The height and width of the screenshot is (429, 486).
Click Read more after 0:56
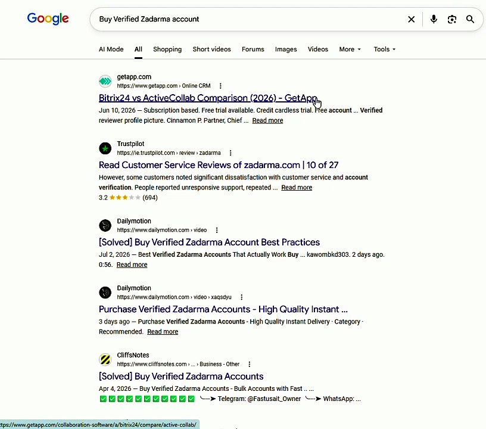point(132,265)
